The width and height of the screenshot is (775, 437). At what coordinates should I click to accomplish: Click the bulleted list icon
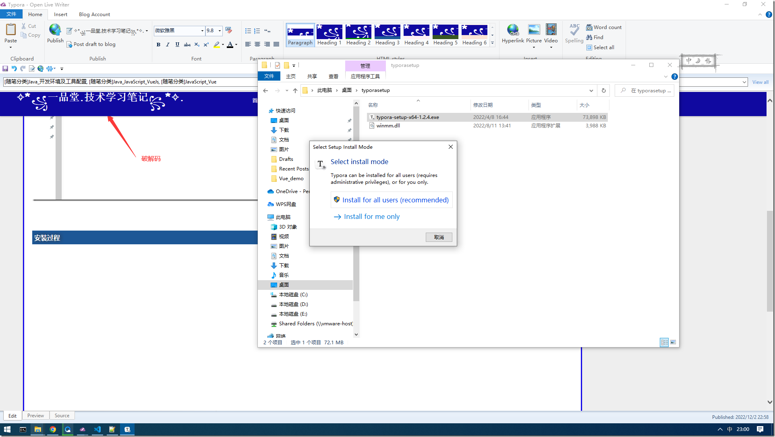pyautogui.click(x=248, y=31)
